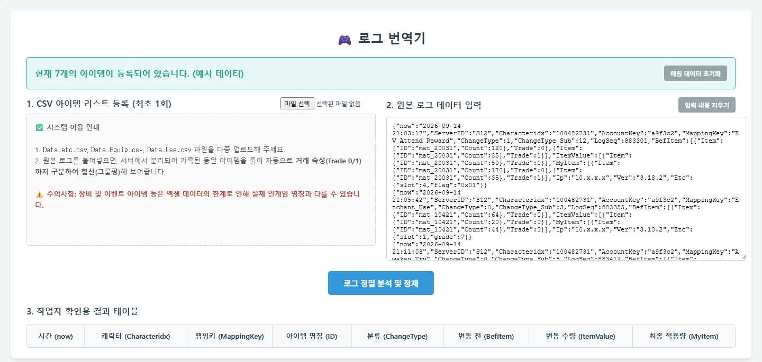Click the 주의사항 red warning text
Screen dimensions: 762x362
point(198,199)
